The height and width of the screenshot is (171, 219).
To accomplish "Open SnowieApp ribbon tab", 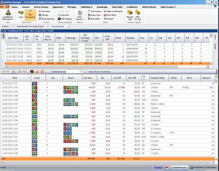I will [x=102, y=7].
